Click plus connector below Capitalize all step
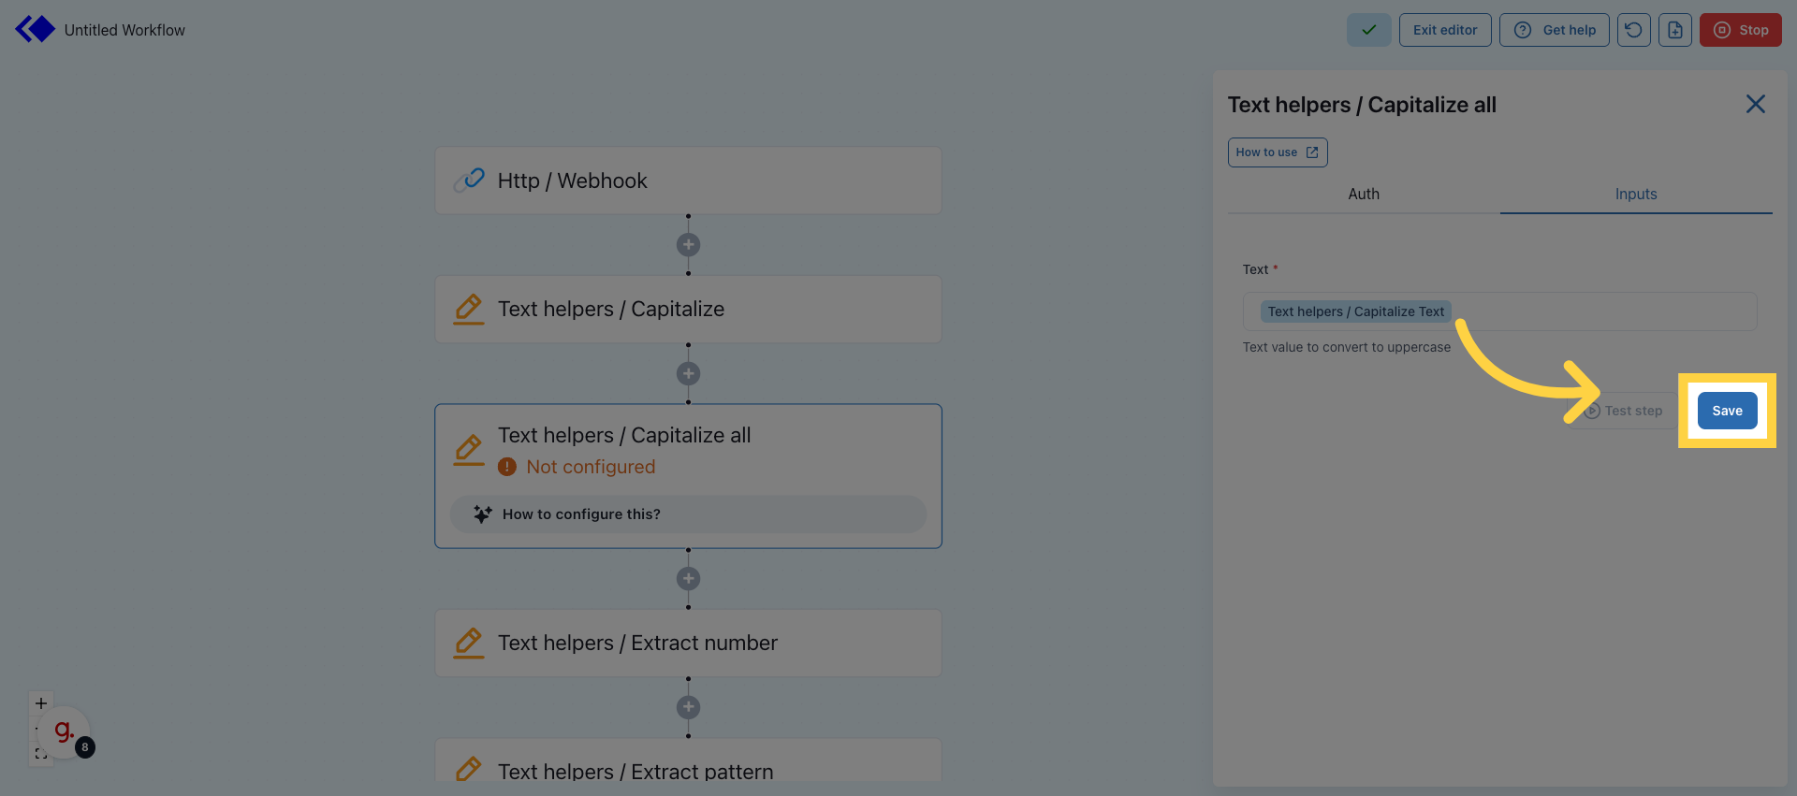1797x796 pixels. [688, 579]
